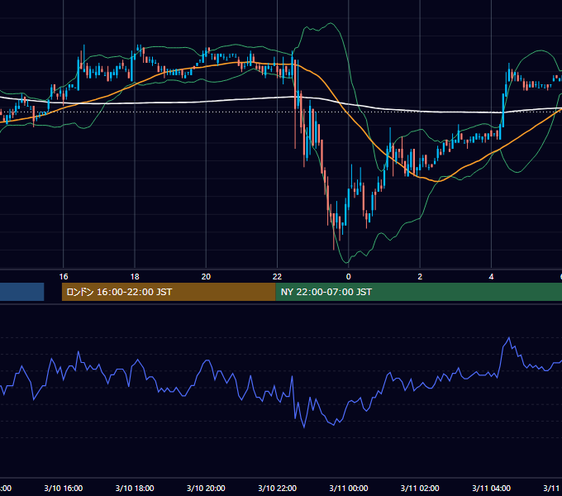The height and width of the screenshot is (496, 562).
Task: Click the 3/11 04:00 date label
Action: (x=491, y=488)
